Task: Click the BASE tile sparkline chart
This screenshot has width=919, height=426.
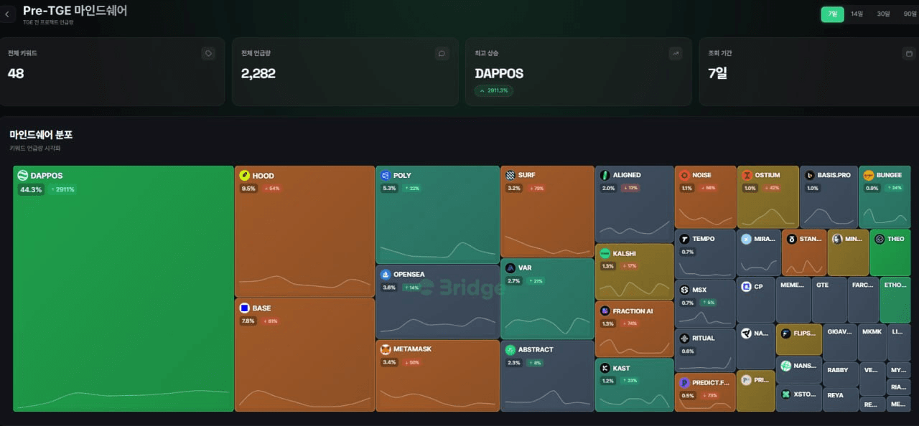Action: click(304, 398)
